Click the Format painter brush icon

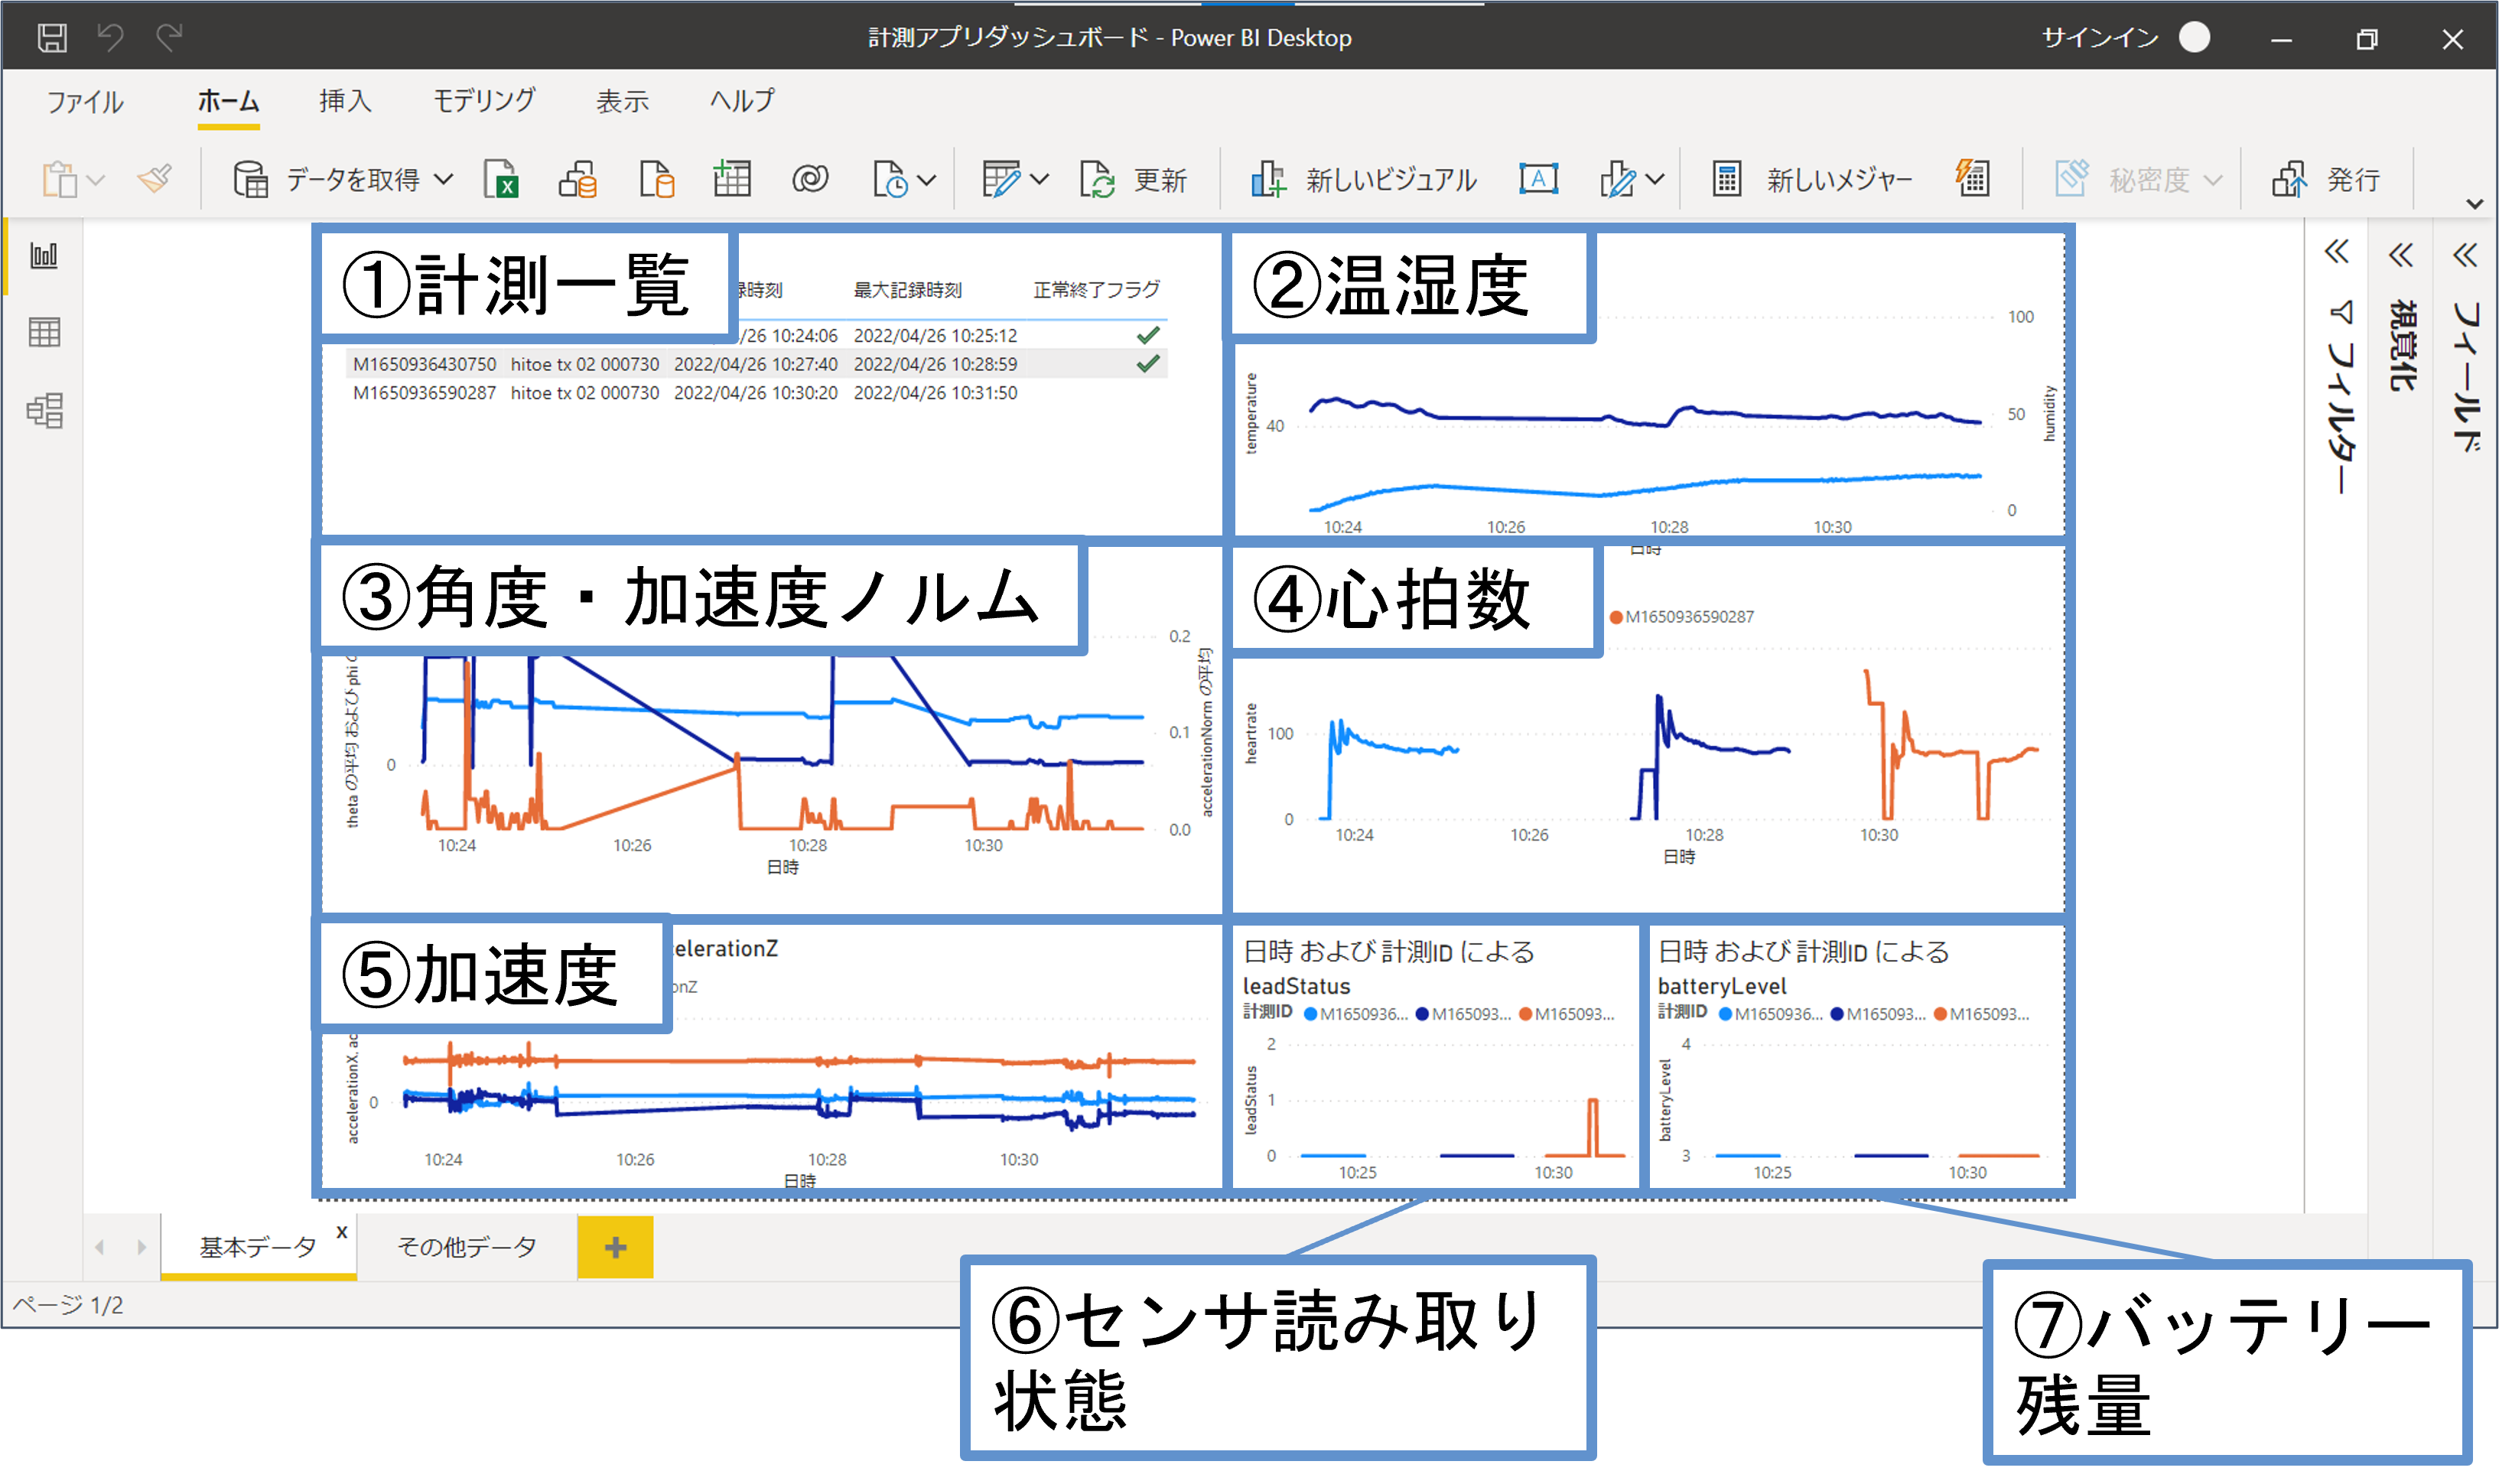tap(155, 180)
